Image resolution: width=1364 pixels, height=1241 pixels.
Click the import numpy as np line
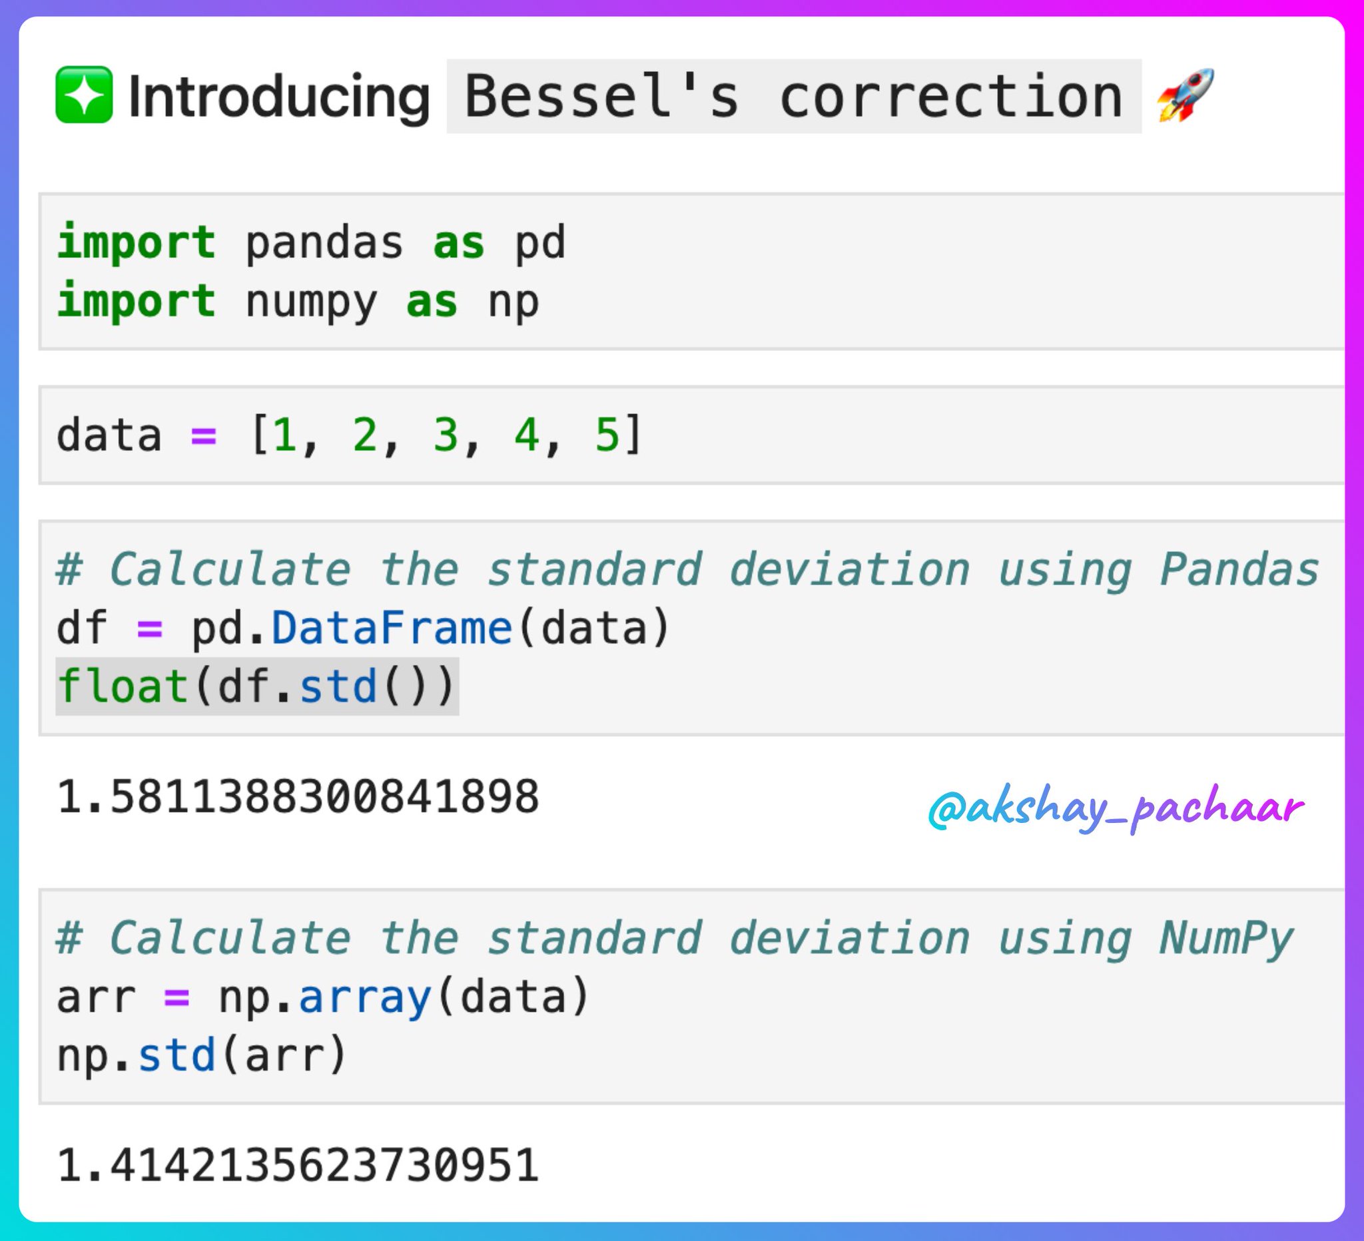coord(298,302)
